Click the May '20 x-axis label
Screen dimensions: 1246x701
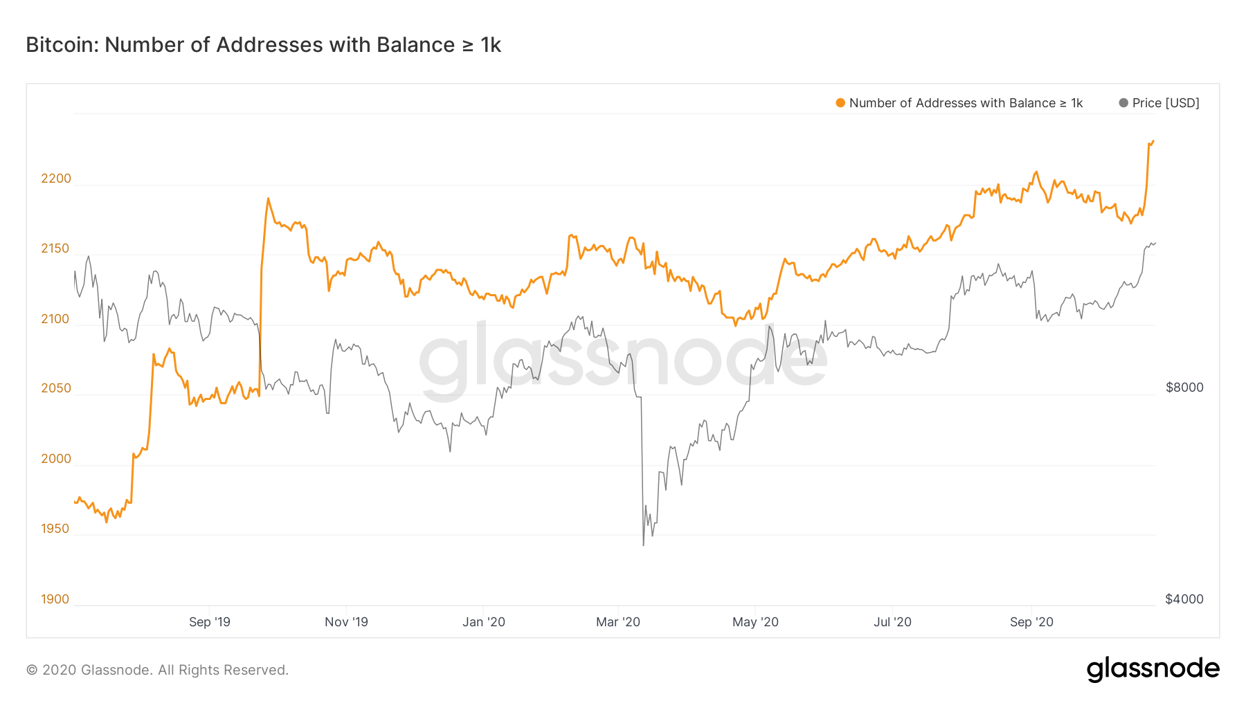point(755,622)
